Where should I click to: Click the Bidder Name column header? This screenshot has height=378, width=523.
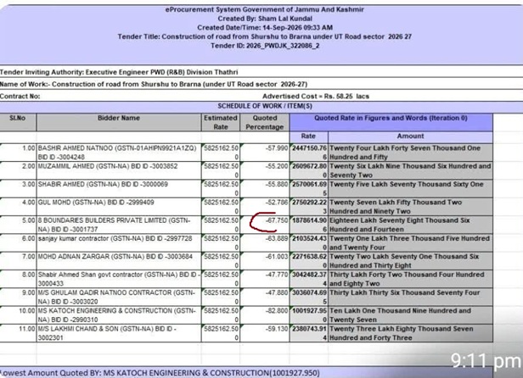pos(119,122)
